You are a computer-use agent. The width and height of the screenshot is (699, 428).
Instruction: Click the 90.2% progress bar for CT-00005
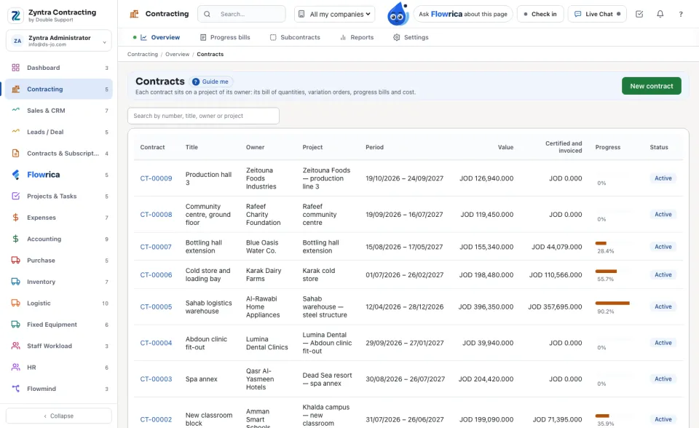click(612, 303)
